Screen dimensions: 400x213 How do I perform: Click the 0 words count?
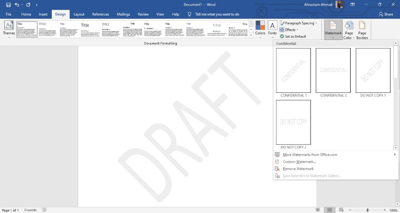click(x=31, y=210)
